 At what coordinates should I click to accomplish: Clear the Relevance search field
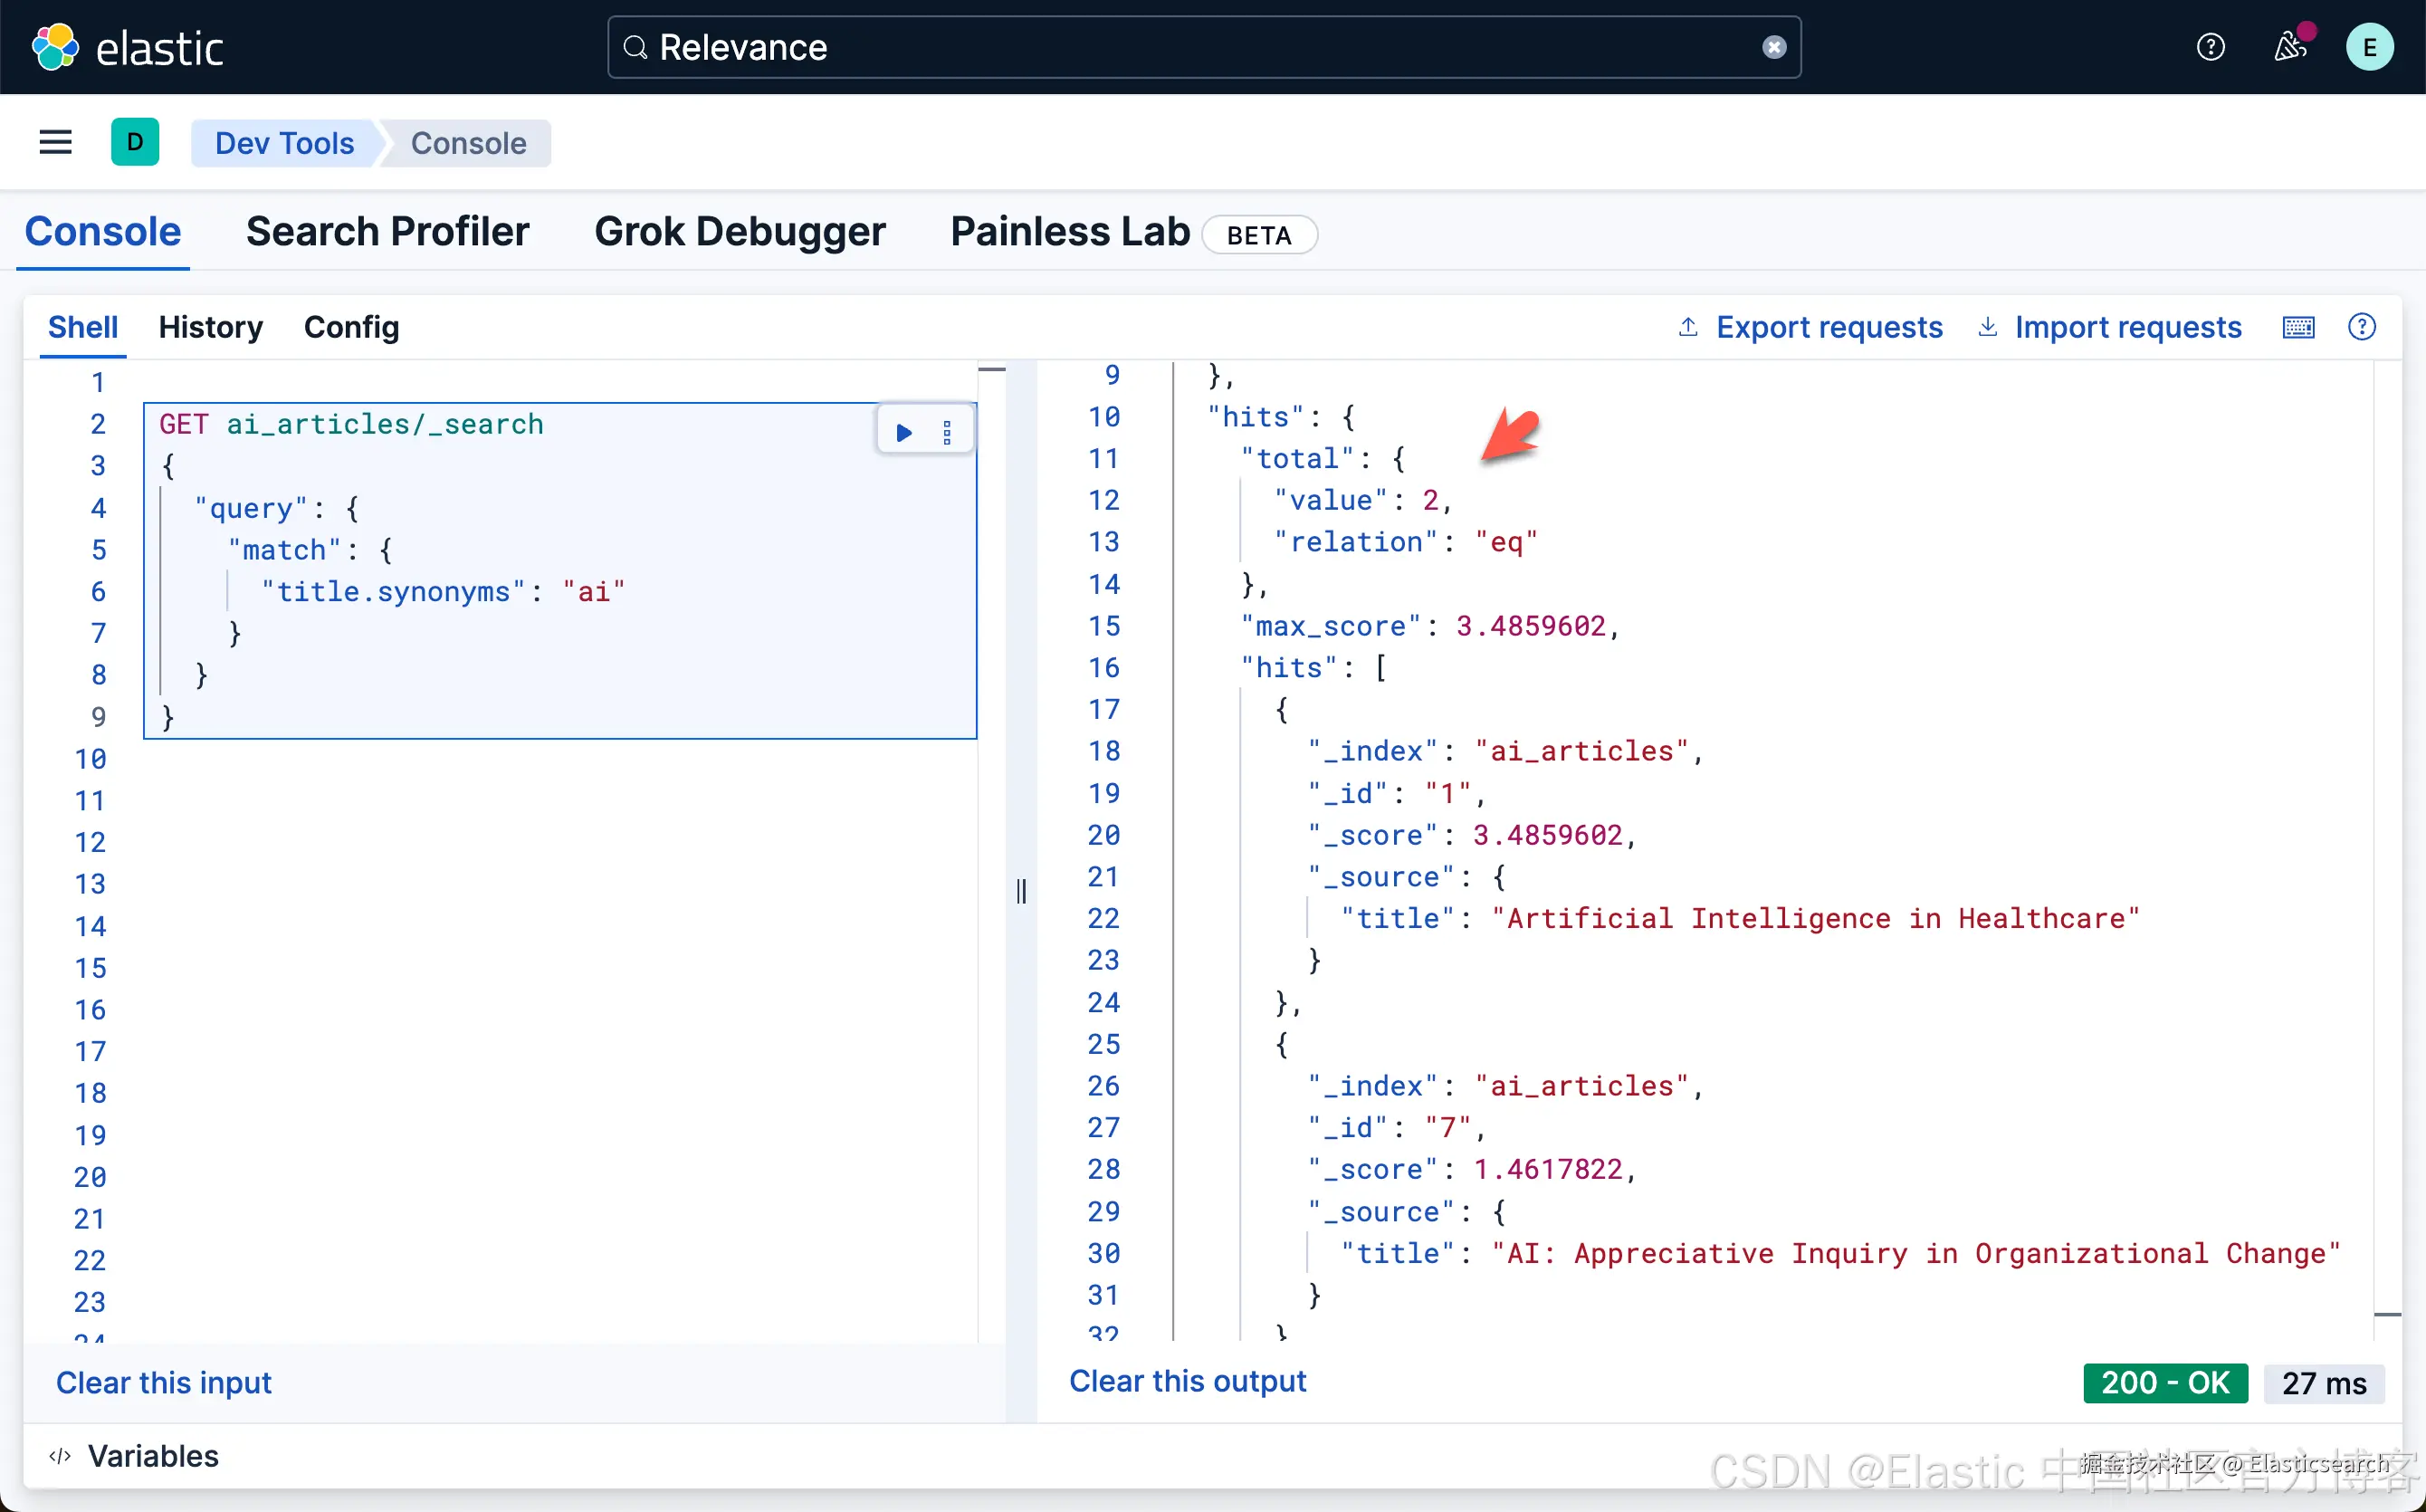pos(1773,47)
